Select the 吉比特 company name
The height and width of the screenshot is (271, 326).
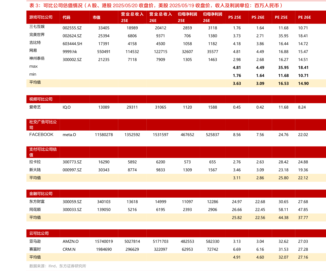point(35,42)
